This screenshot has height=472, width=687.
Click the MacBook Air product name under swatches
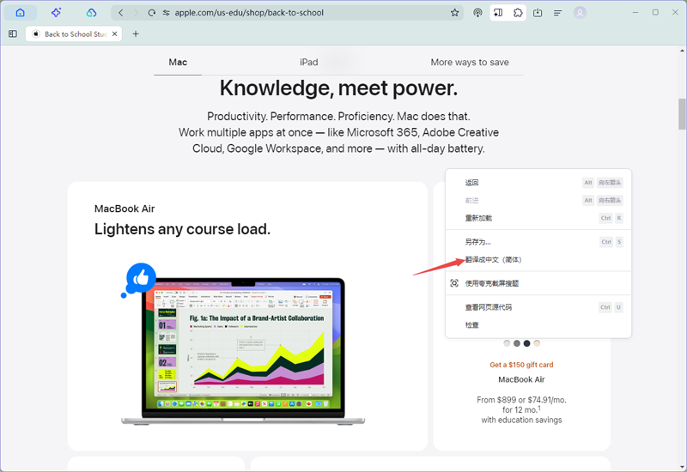(x=521, y=379)
